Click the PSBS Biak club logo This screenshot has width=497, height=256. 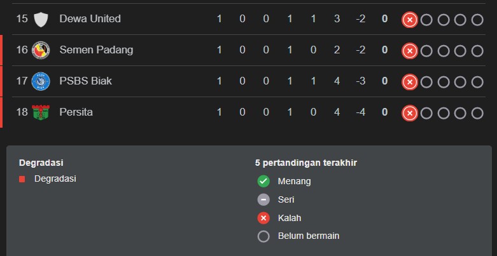point(41,81)
